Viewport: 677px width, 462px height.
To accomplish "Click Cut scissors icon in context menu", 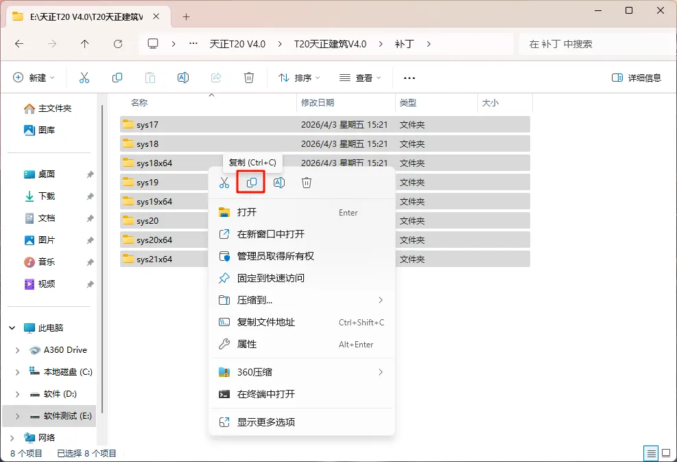I will coord(224,183).
